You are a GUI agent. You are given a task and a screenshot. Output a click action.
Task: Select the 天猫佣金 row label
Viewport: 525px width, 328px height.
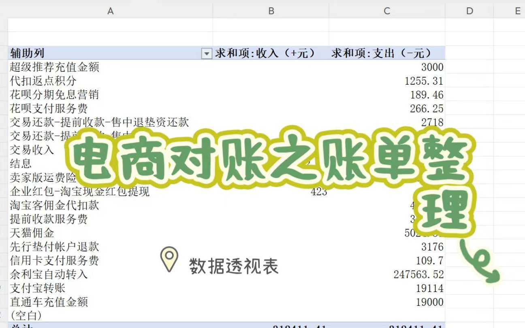(x=32, y=232)
